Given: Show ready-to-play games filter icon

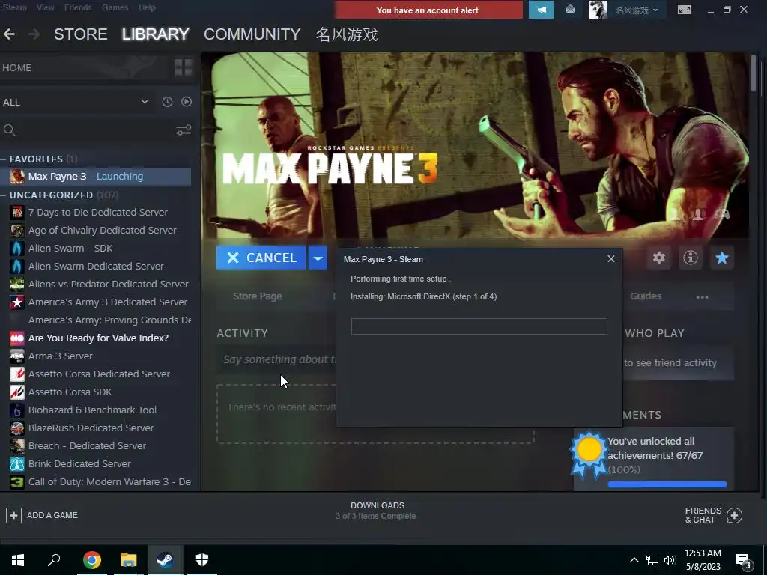Looking at the screenshot, I should (187, 102).
